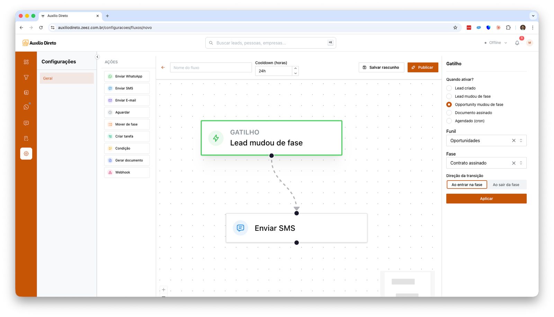This screenshot has height=317, width=554.
Task: Open the settings gear in sidebar
Action: (26, 153)
